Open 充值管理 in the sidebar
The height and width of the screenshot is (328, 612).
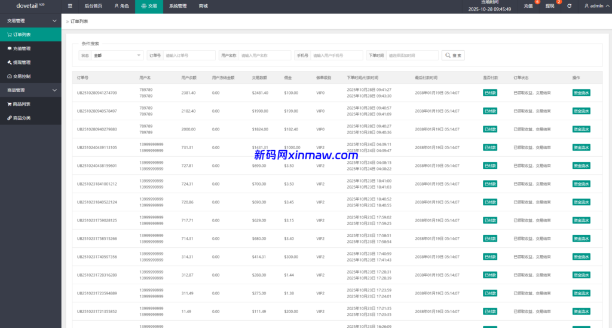point(22,48)
